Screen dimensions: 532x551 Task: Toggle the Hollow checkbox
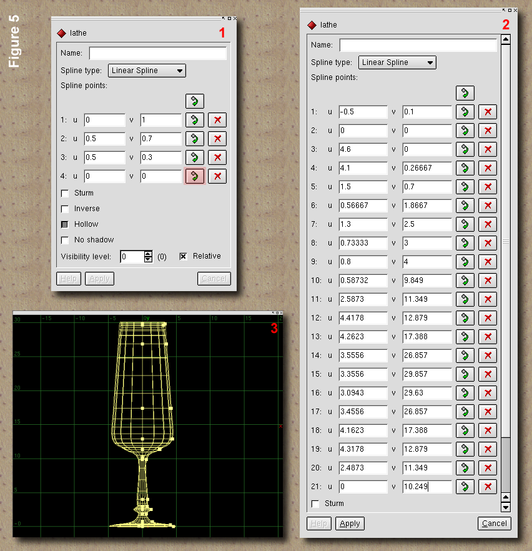pyautogui.click(x=64, y=224)
